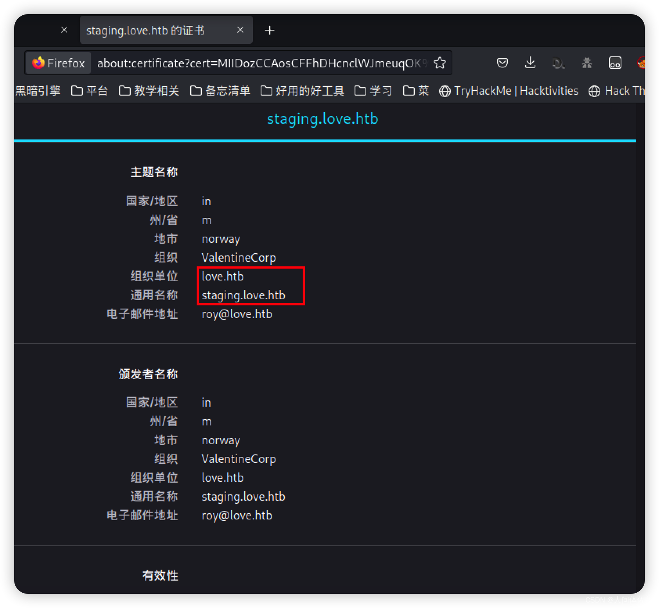Open the 菜 bookmark folder
659x608 pixels.
416,91
